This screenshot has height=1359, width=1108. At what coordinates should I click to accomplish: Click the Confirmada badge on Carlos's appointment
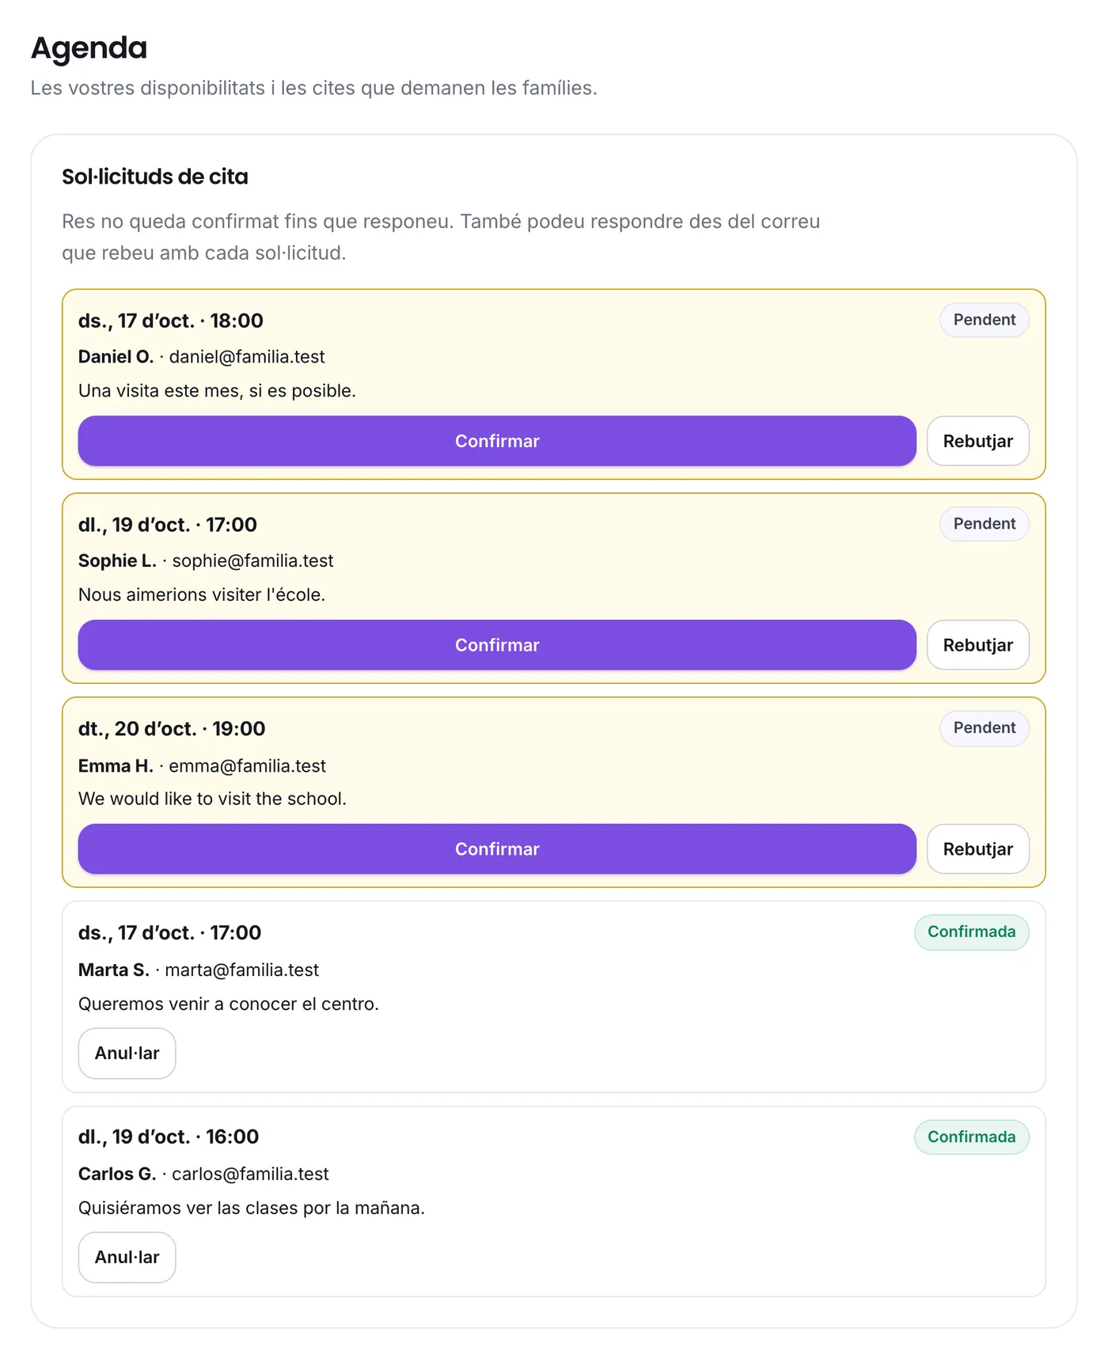[x=971, y=1137]
